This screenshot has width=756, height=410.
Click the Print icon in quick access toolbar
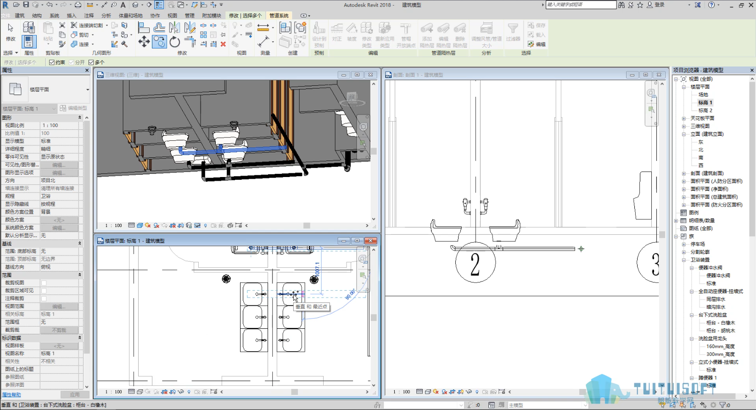78,5
